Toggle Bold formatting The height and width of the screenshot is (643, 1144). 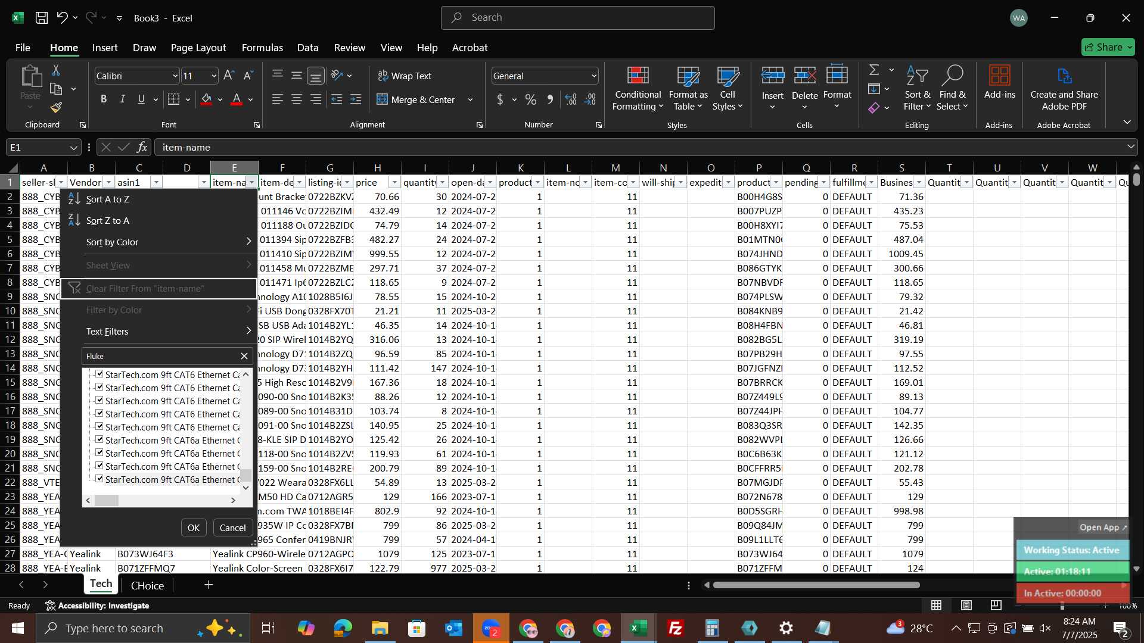pos(104,99)
